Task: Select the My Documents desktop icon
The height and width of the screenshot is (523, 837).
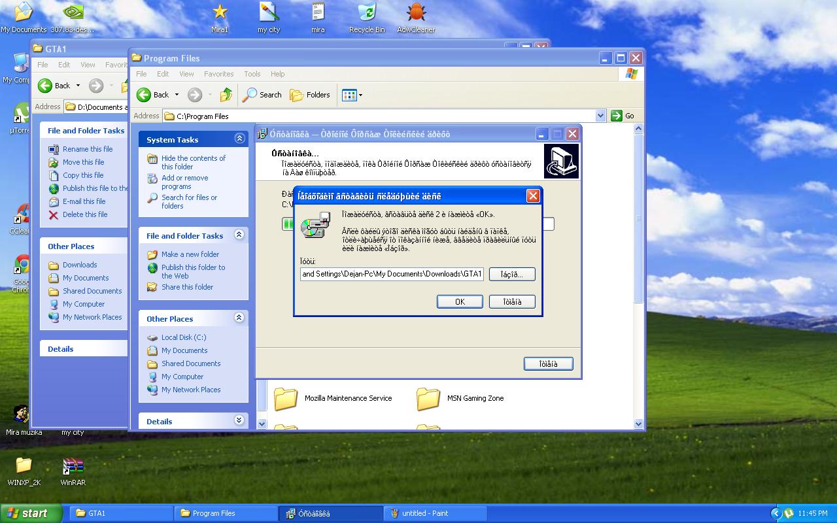Action: click(x=24, y=18)
